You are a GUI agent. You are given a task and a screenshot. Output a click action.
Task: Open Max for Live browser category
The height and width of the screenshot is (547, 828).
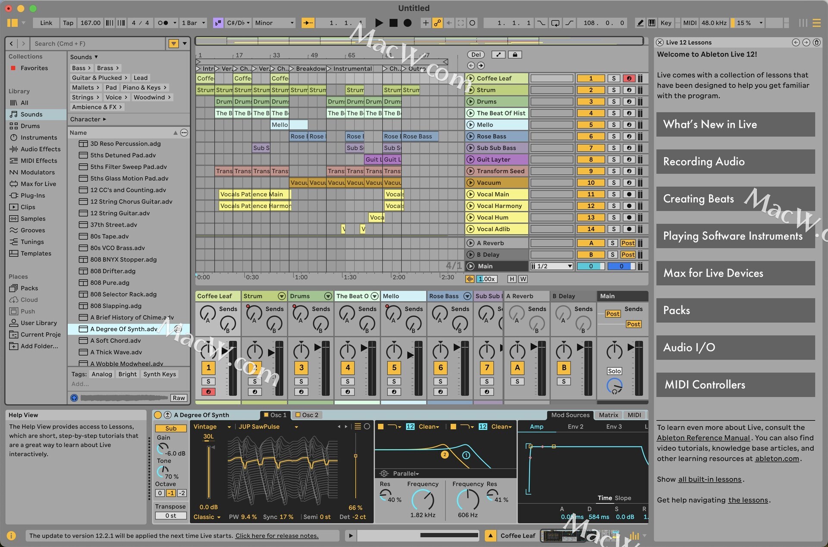click(38, 184)
